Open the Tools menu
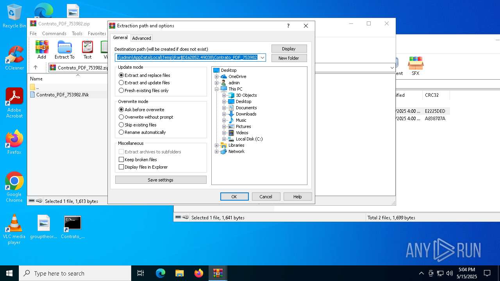This screenshot has width=500, height=281. point(77,34)
